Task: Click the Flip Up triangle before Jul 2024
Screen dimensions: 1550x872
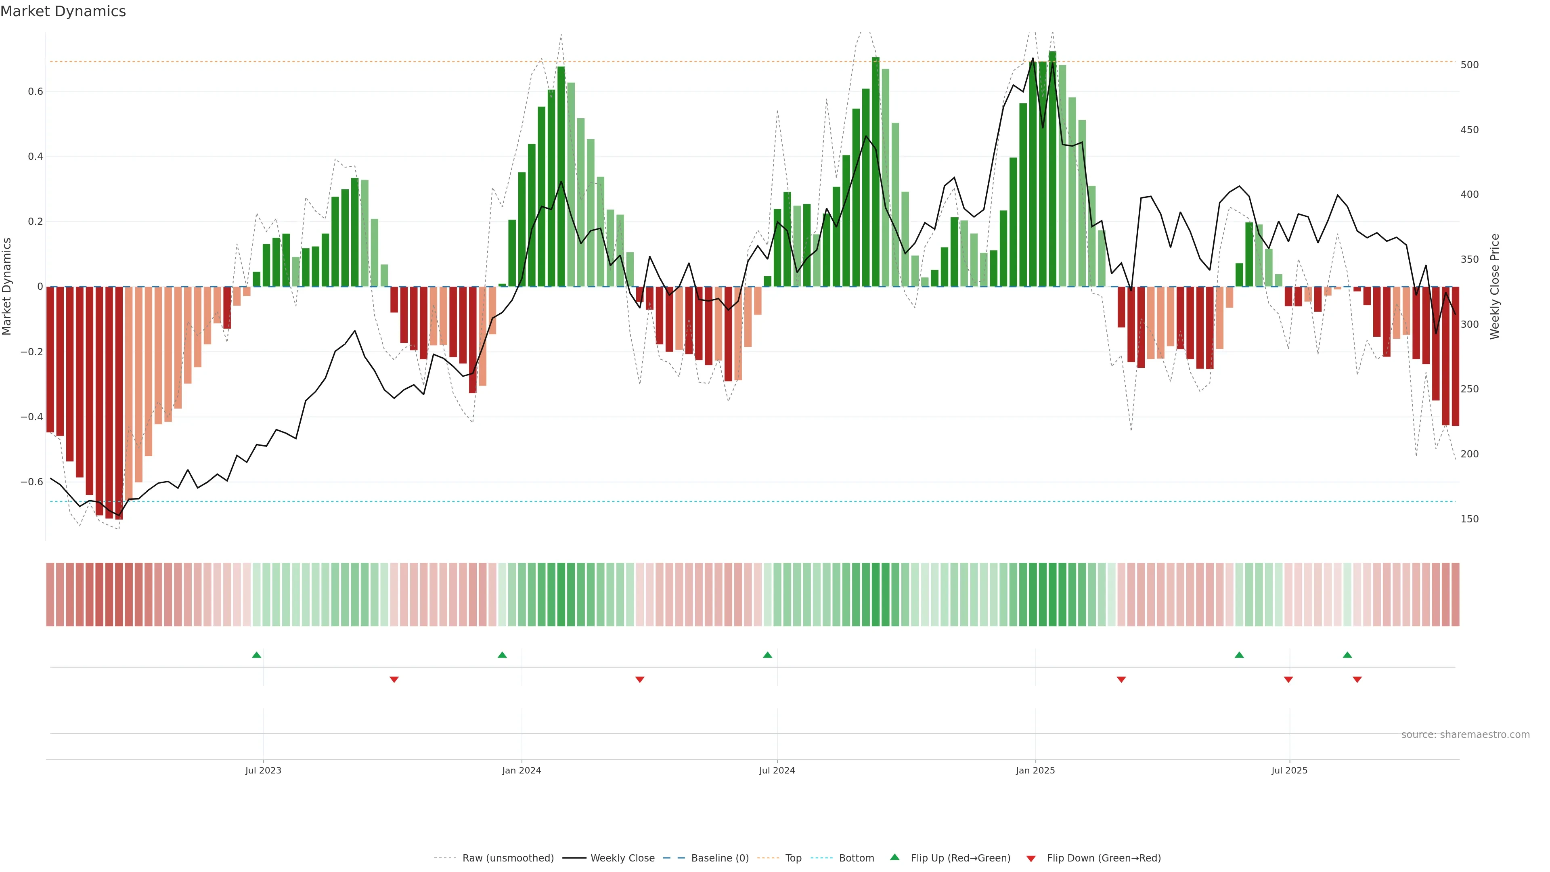Action: pyautogui.click(x=767, y=655)
